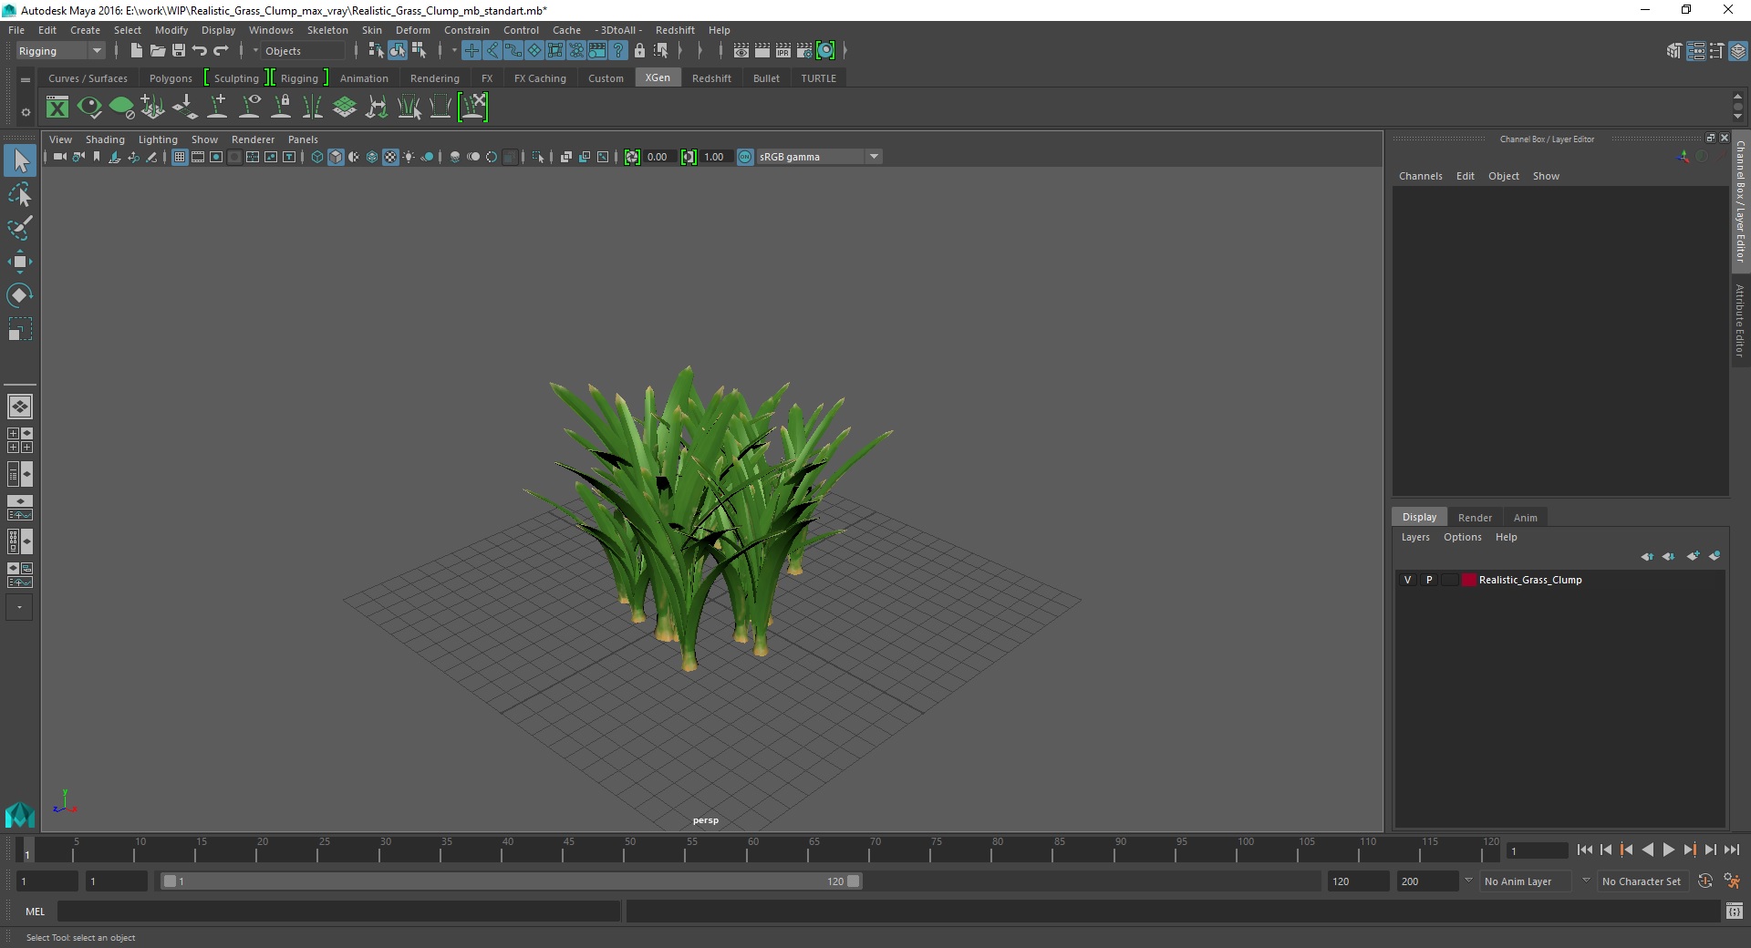
Task: Click the last XGen shelf icon with X
Action: tap(473, 108)
